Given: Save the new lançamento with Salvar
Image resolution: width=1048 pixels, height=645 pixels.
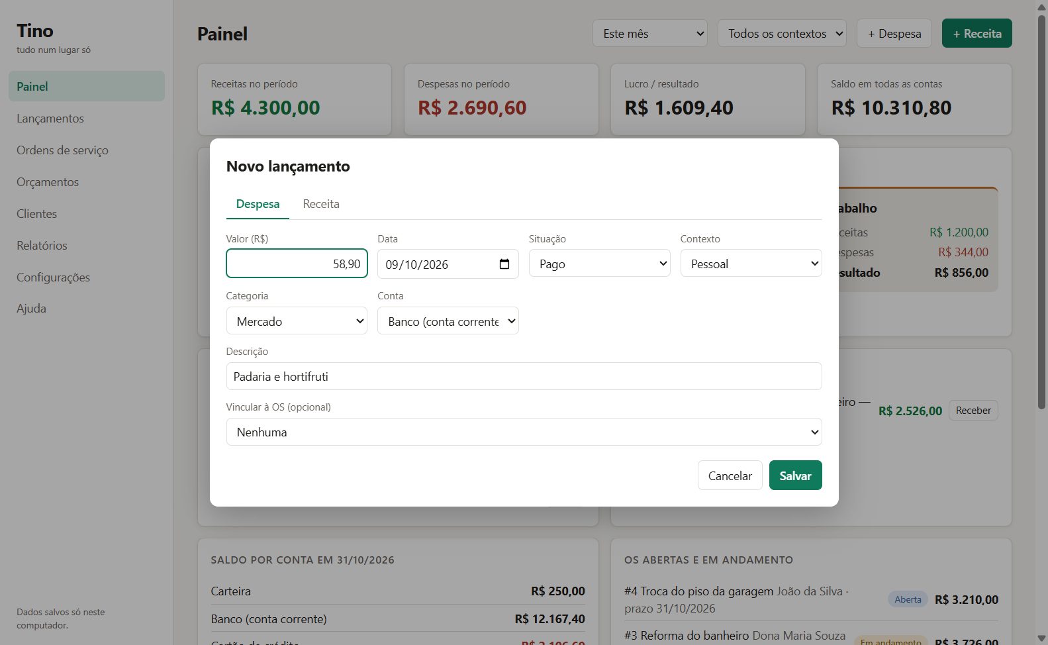Looking at the screenshot, I should pos(795,475).
